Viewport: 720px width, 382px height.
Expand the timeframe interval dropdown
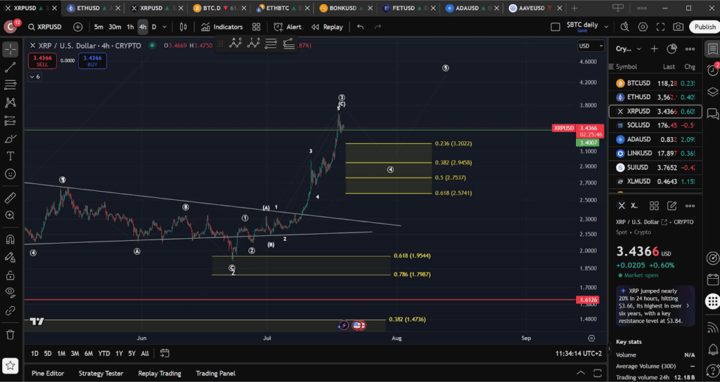[165, 27]
